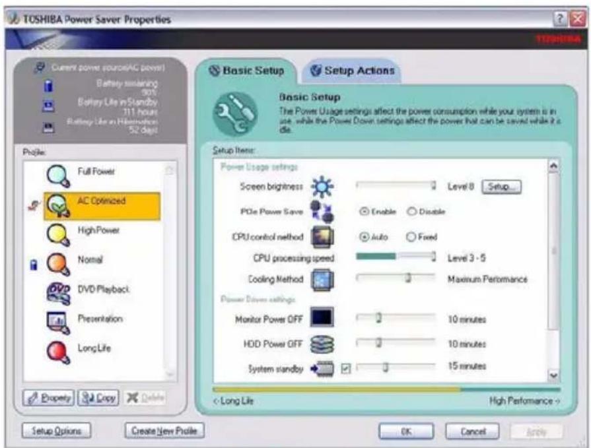
Task: Click the Copy profile button
Action: (98, 398)
